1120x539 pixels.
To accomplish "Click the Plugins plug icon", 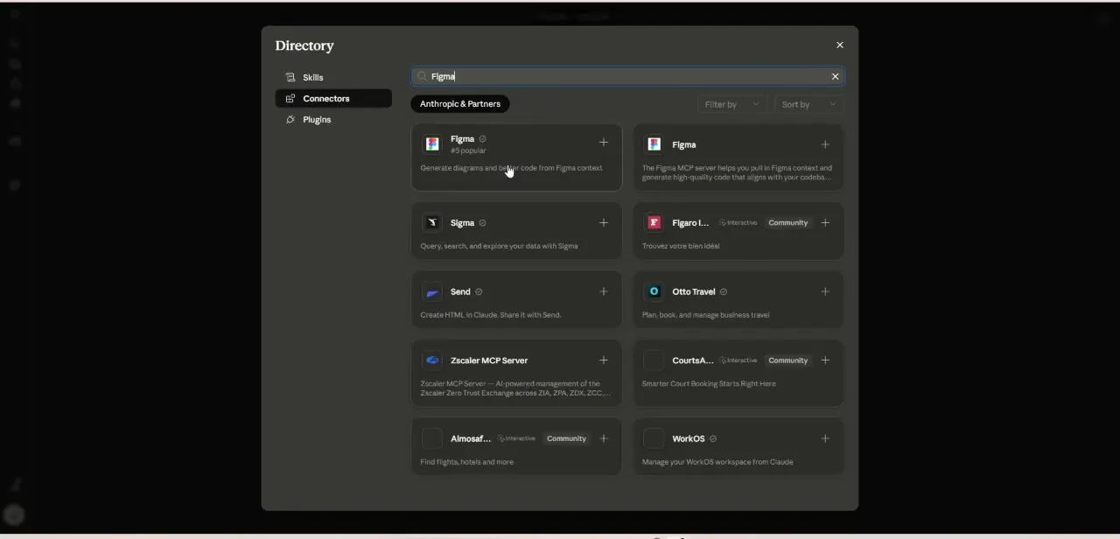I will [290, 119].
